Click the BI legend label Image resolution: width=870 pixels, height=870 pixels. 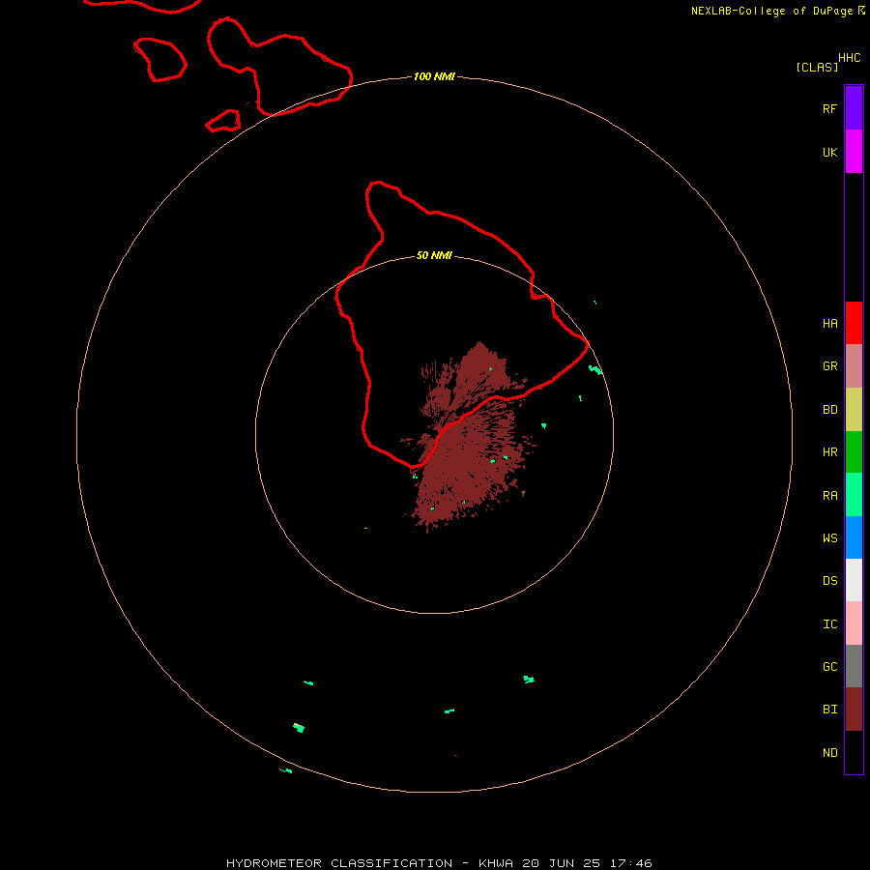pyautogui.click(x=829, y=710)
